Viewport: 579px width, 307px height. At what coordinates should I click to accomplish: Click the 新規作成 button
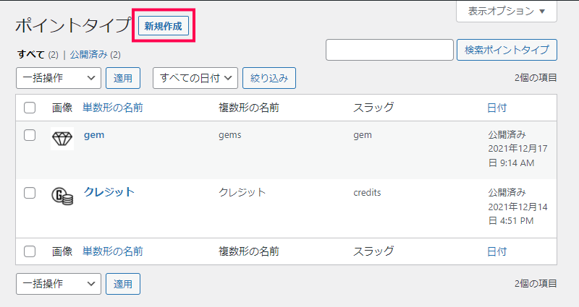[x=164, y=26]
